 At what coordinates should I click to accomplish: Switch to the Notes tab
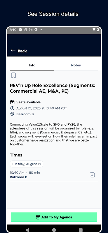[x=76, y=65]
